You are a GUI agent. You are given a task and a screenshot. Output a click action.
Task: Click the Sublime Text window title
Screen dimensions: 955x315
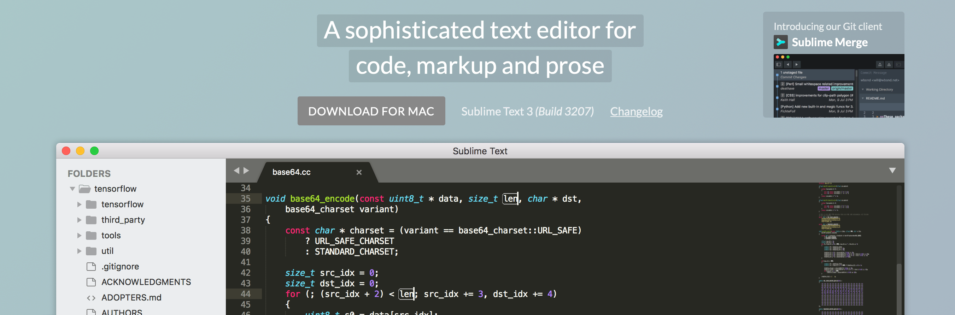480,151
